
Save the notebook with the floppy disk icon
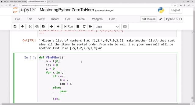coord(15,27)
